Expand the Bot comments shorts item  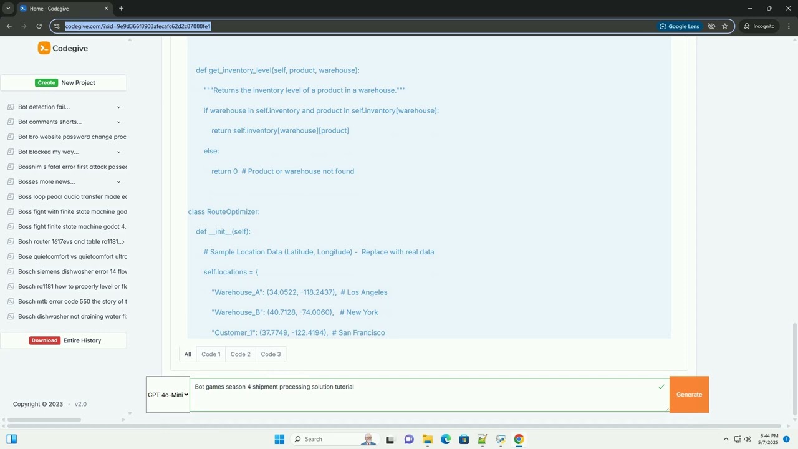(118, 122)
